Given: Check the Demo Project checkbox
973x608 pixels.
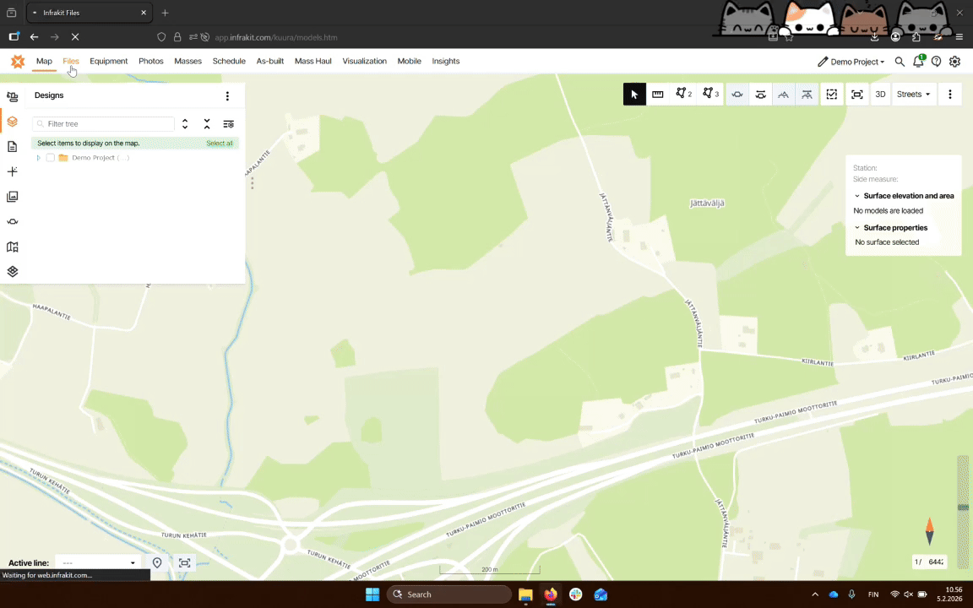Looking at the screenshot, I should (x=51, y=158).
